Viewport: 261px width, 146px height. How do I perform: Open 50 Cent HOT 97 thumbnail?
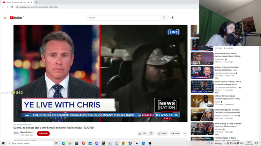point(202,101)
